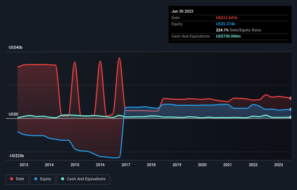Click the 2019 x-axis label

tap(177, 165)
